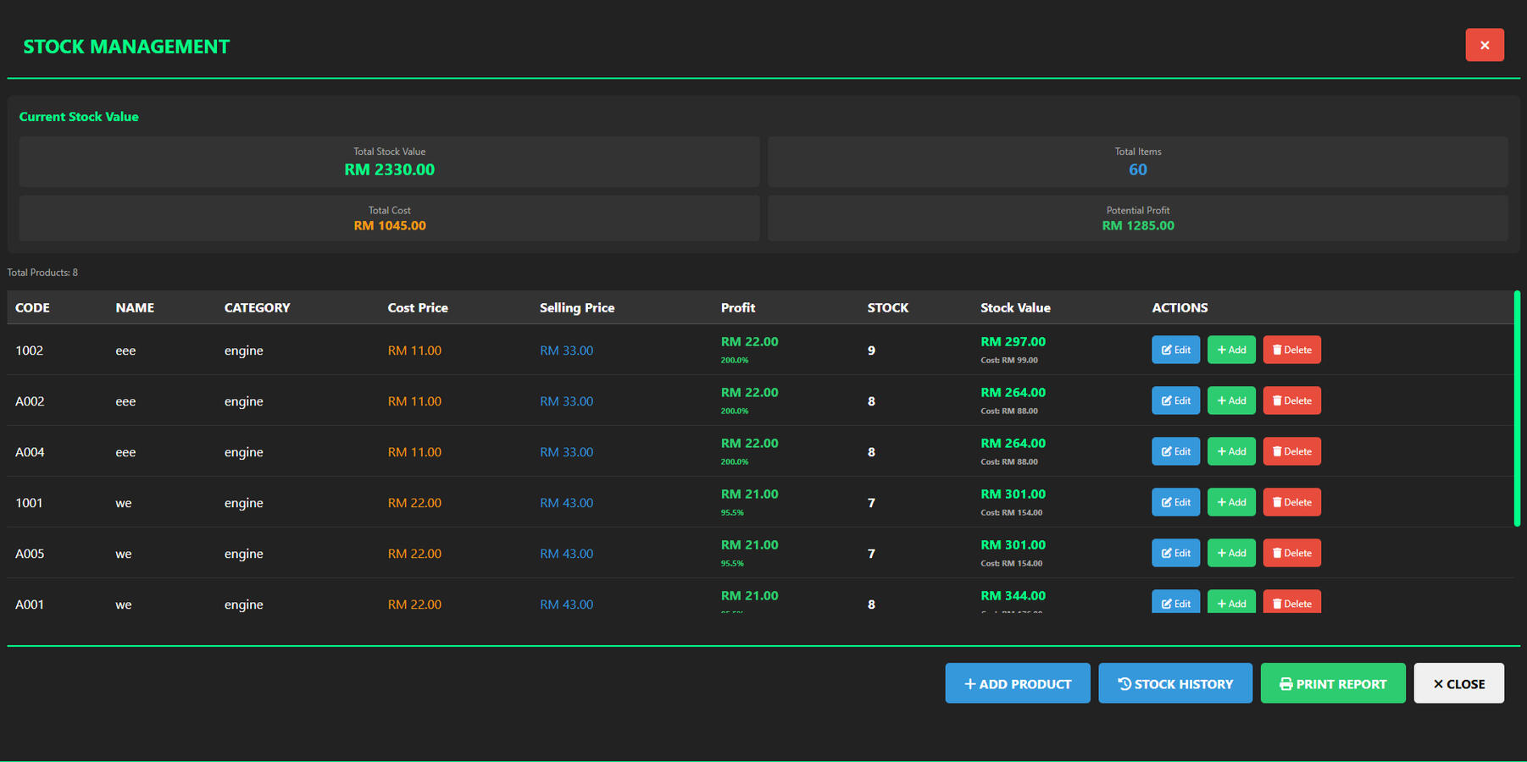1527x762 pixels.
Task: Click the STOCK column header
Action: 887,307
